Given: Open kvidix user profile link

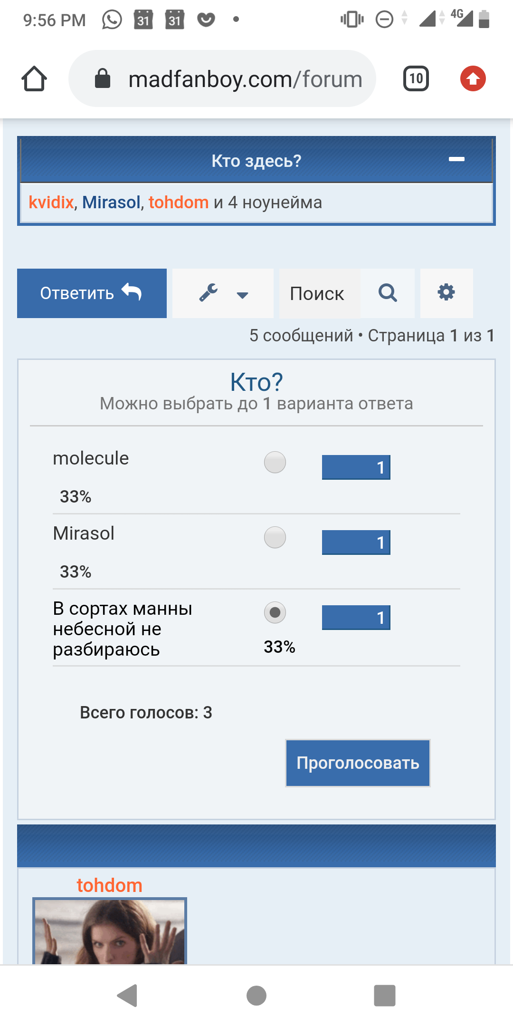Looking at the screenshot, I should (51, 203).
